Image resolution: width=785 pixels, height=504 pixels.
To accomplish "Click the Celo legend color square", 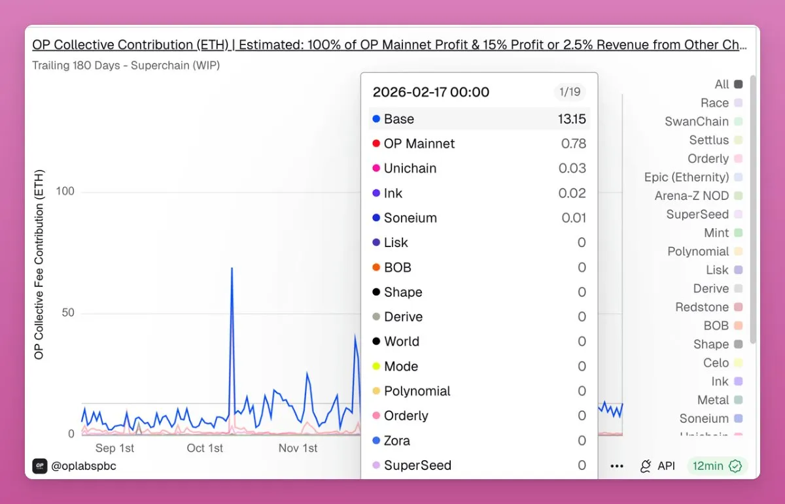I will [738, 363].
